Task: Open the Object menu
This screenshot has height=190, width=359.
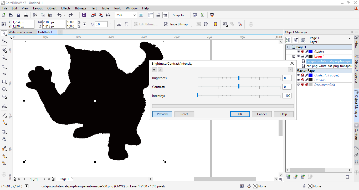Action: [x=52, y=8]
